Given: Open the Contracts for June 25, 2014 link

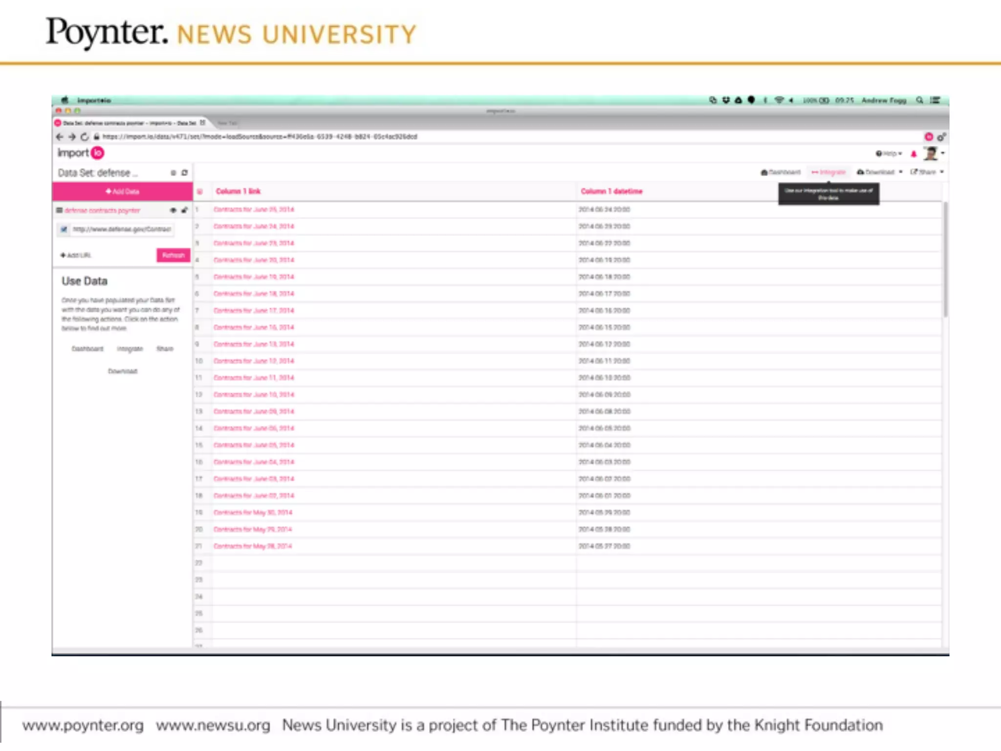Looking at the screenshot, I should point(254,209).
